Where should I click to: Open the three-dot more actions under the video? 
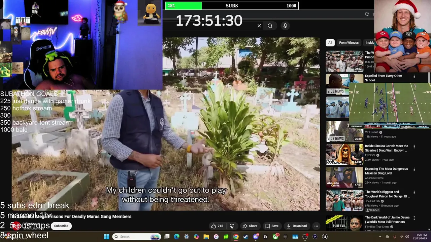click(316, 226)
